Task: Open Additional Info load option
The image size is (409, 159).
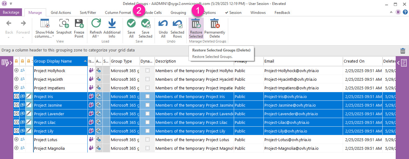Action: pyautogui.click(x=112, y=28)
